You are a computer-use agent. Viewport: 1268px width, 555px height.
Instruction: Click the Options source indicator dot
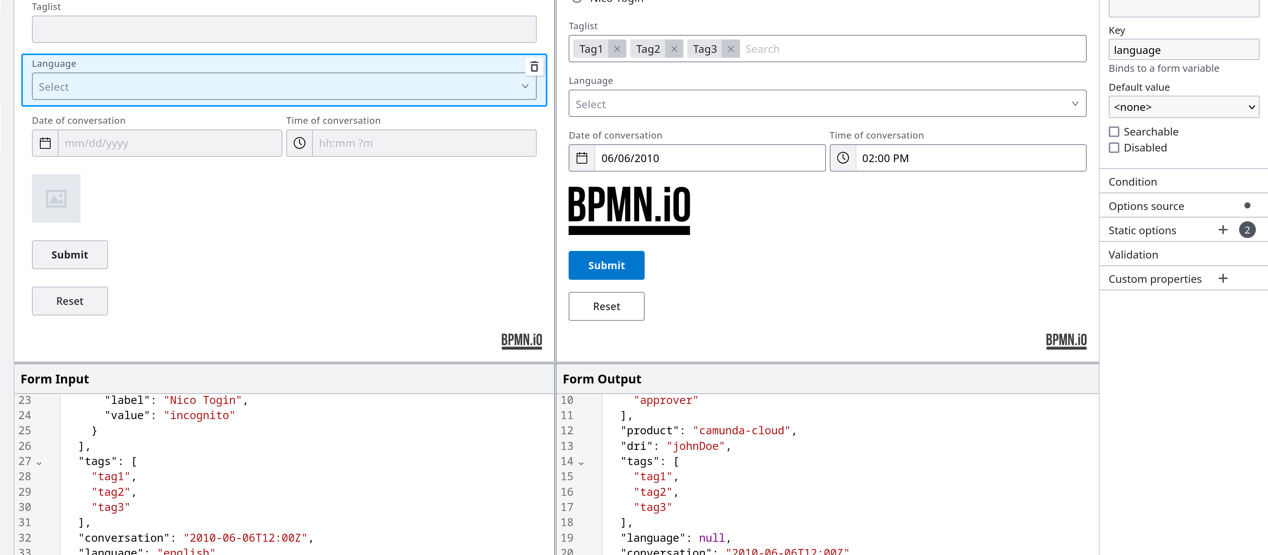pyautogui.click(x=1247, y=205)
